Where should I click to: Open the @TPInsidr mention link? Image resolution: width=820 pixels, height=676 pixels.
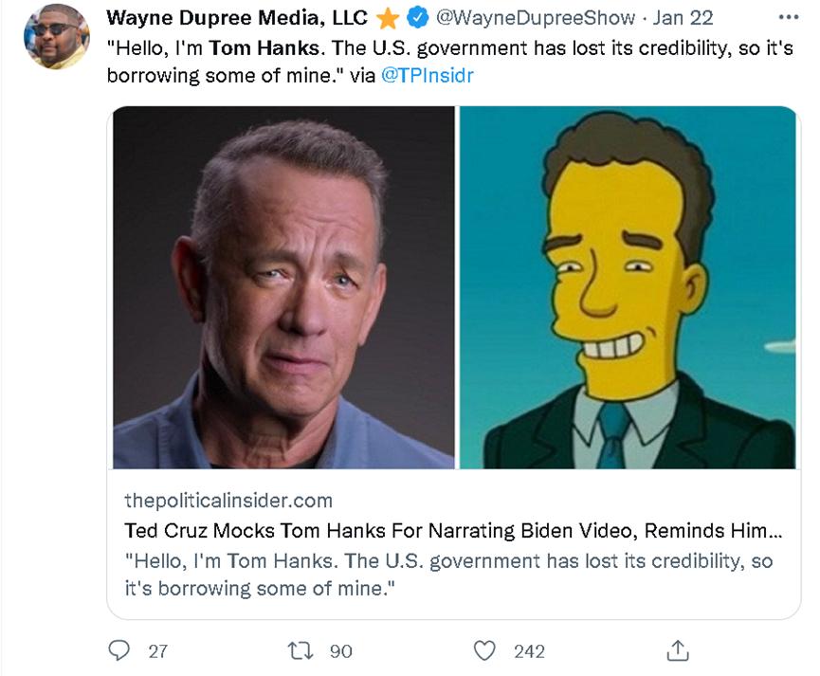(427, 76)
